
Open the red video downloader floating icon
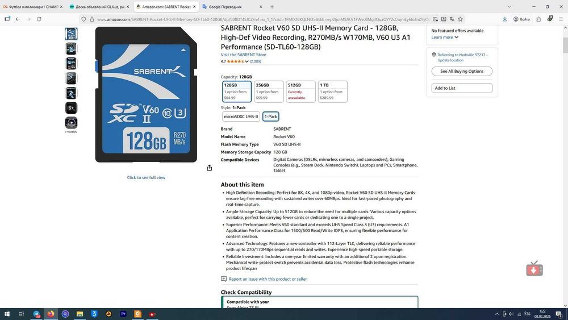pyautogui.click(x=534, y=268)
